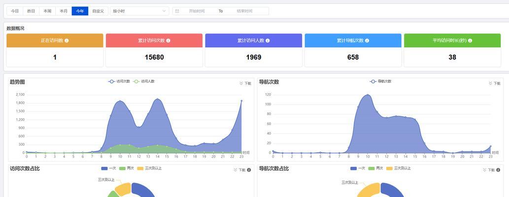Toggle 两次 legend in 访问次数占比
Viewport: 509px width, 197px height.
pos(127,168)
